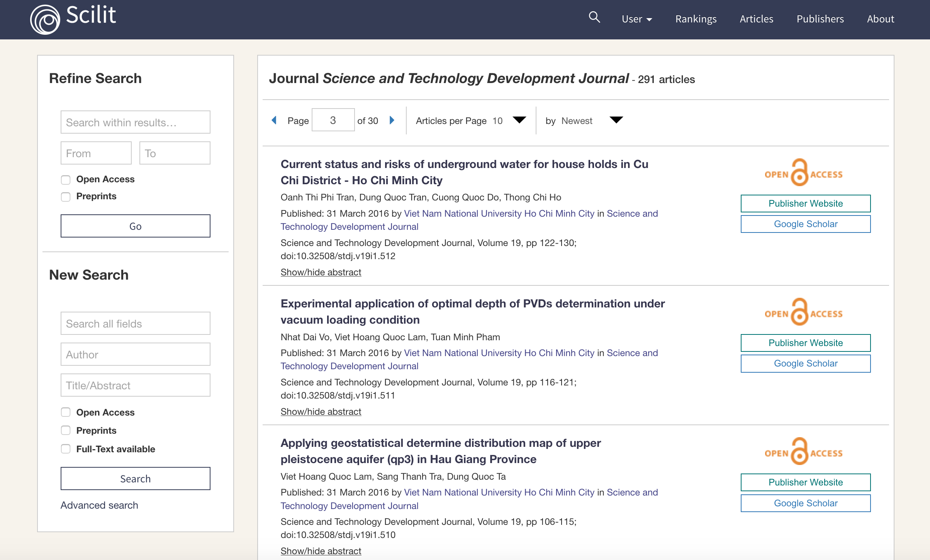Viewport: 930px width, 560px height.
Task: Expand the User dropdown menu
Action: (x=637, y=19)
